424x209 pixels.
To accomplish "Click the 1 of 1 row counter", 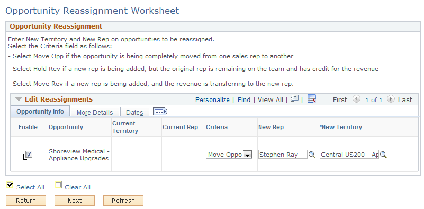I will (374, 100).
